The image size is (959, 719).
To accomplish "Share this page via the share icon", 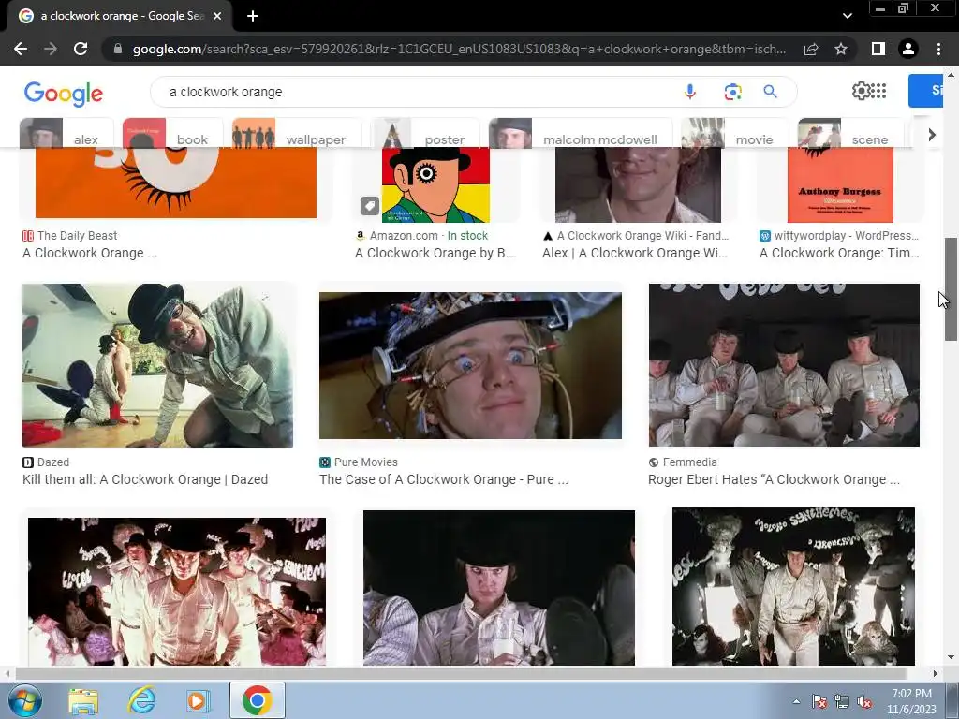I will (x=811, y=49).
